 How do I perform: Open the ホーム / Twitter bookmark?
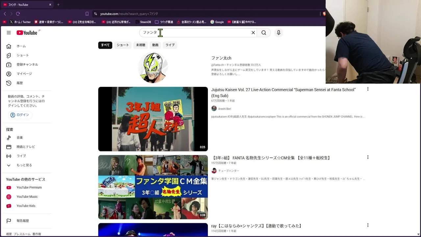pos(20,22)
